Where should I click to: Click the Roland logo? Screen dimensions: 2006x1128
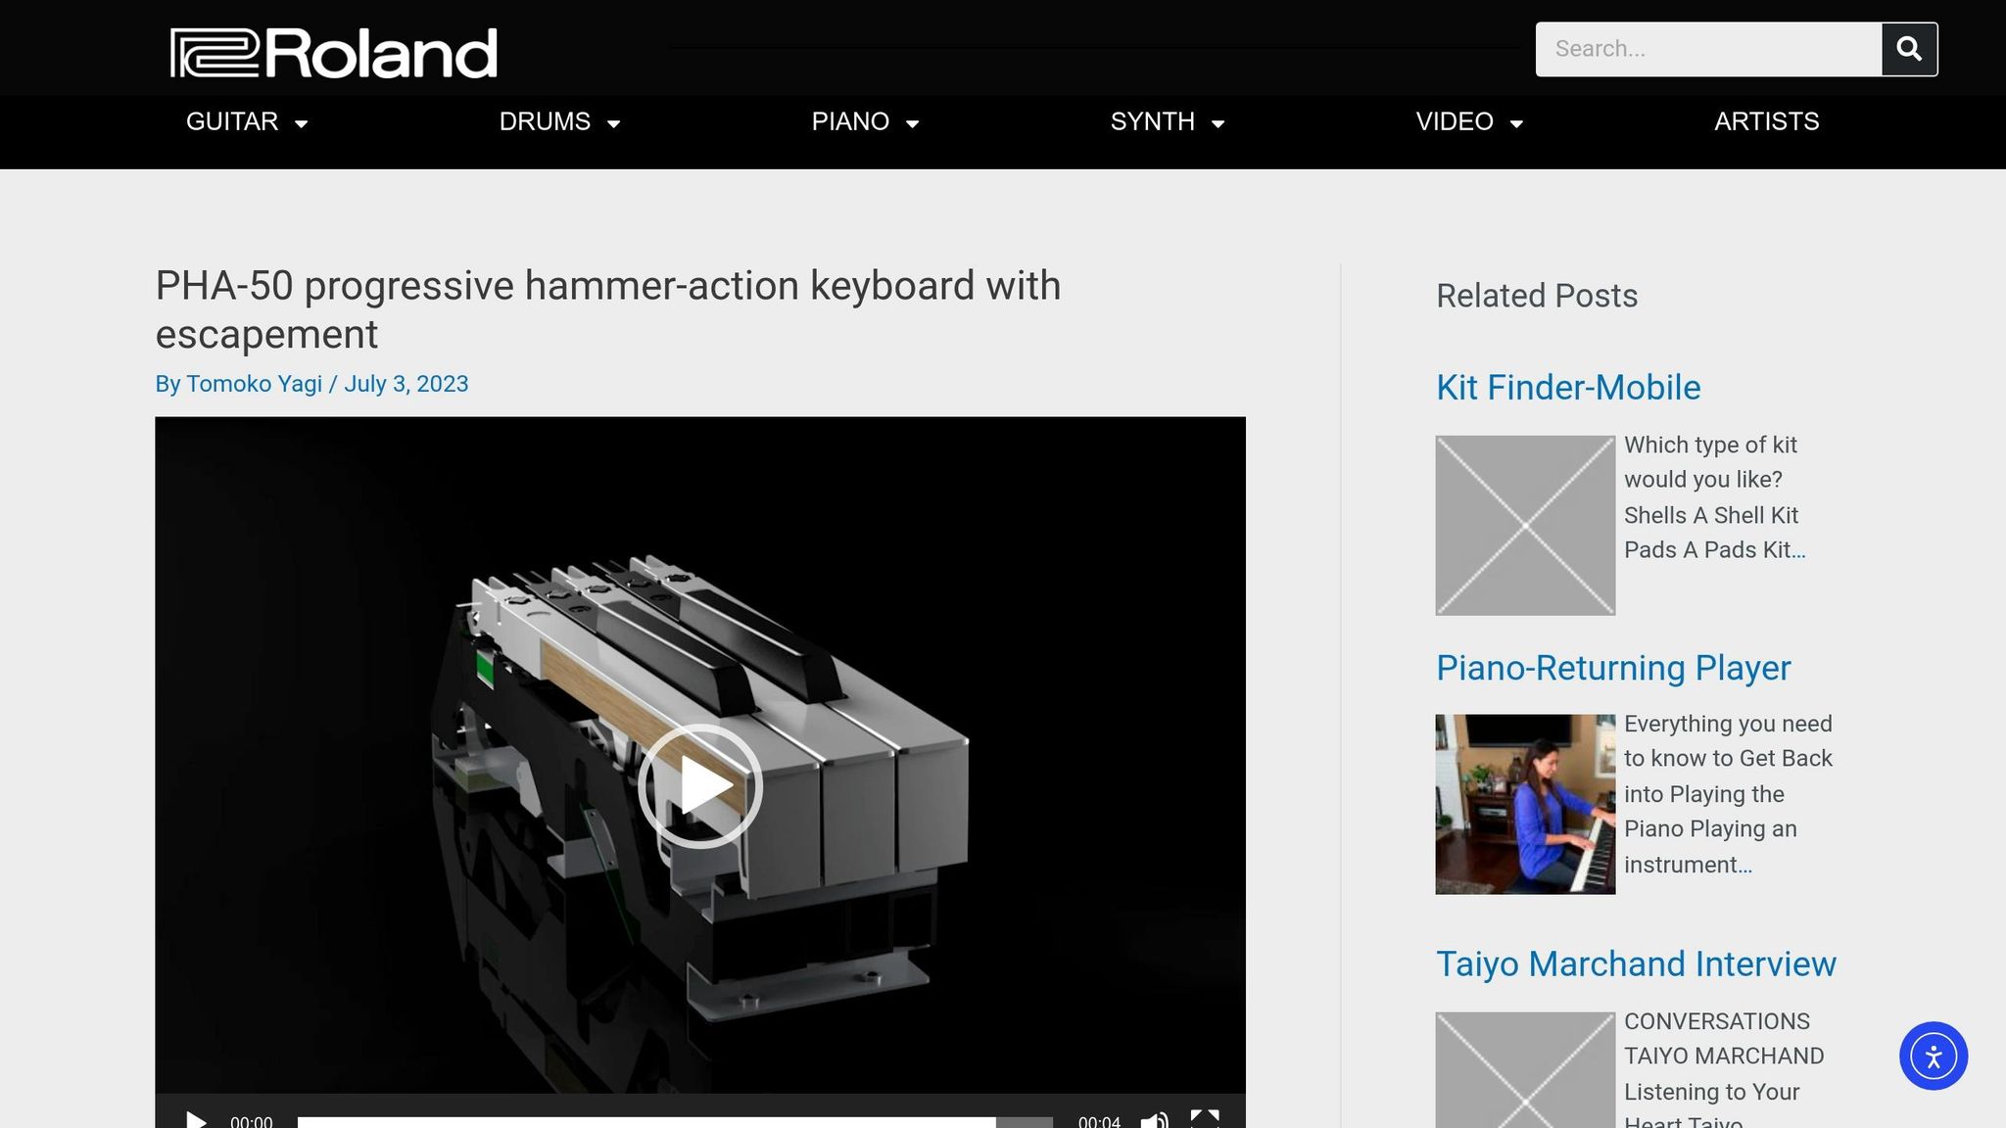click(x=334, y=53)
